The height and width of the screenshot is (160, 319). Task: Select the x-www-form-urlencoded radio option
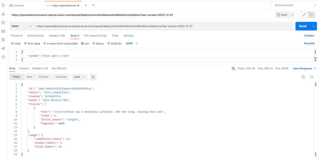45,44
